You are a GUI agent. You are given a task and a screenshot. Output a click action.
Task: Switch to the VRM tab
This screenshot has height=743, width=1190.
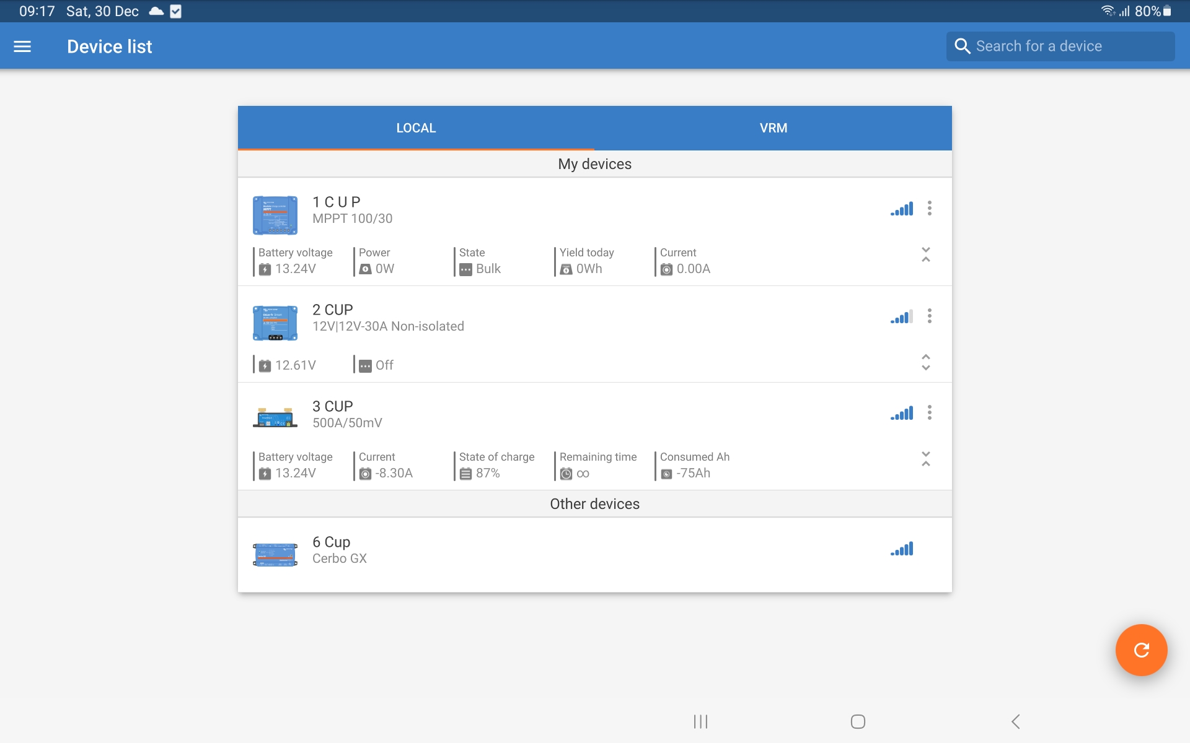click(773, 128)
